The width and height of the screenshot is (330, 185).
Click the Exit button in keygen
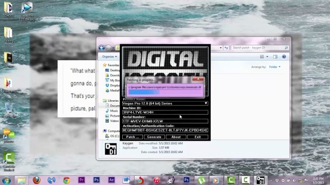click(x=197, y=137)
